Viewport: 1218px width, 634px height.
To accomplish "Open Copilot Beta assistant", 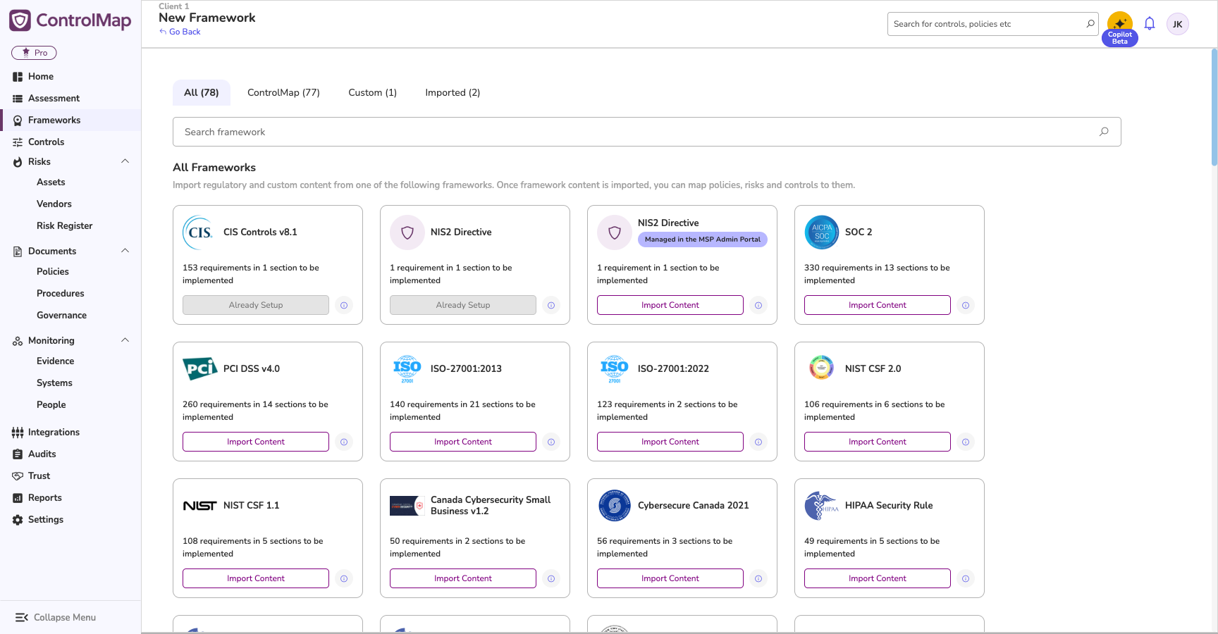I will click(1119, 30).
